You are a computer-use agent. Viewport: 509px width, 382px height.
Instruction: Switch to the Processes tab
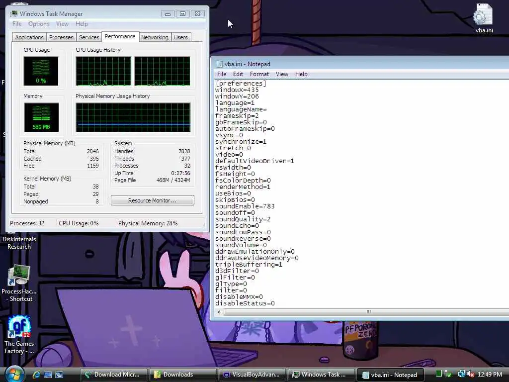61,37
